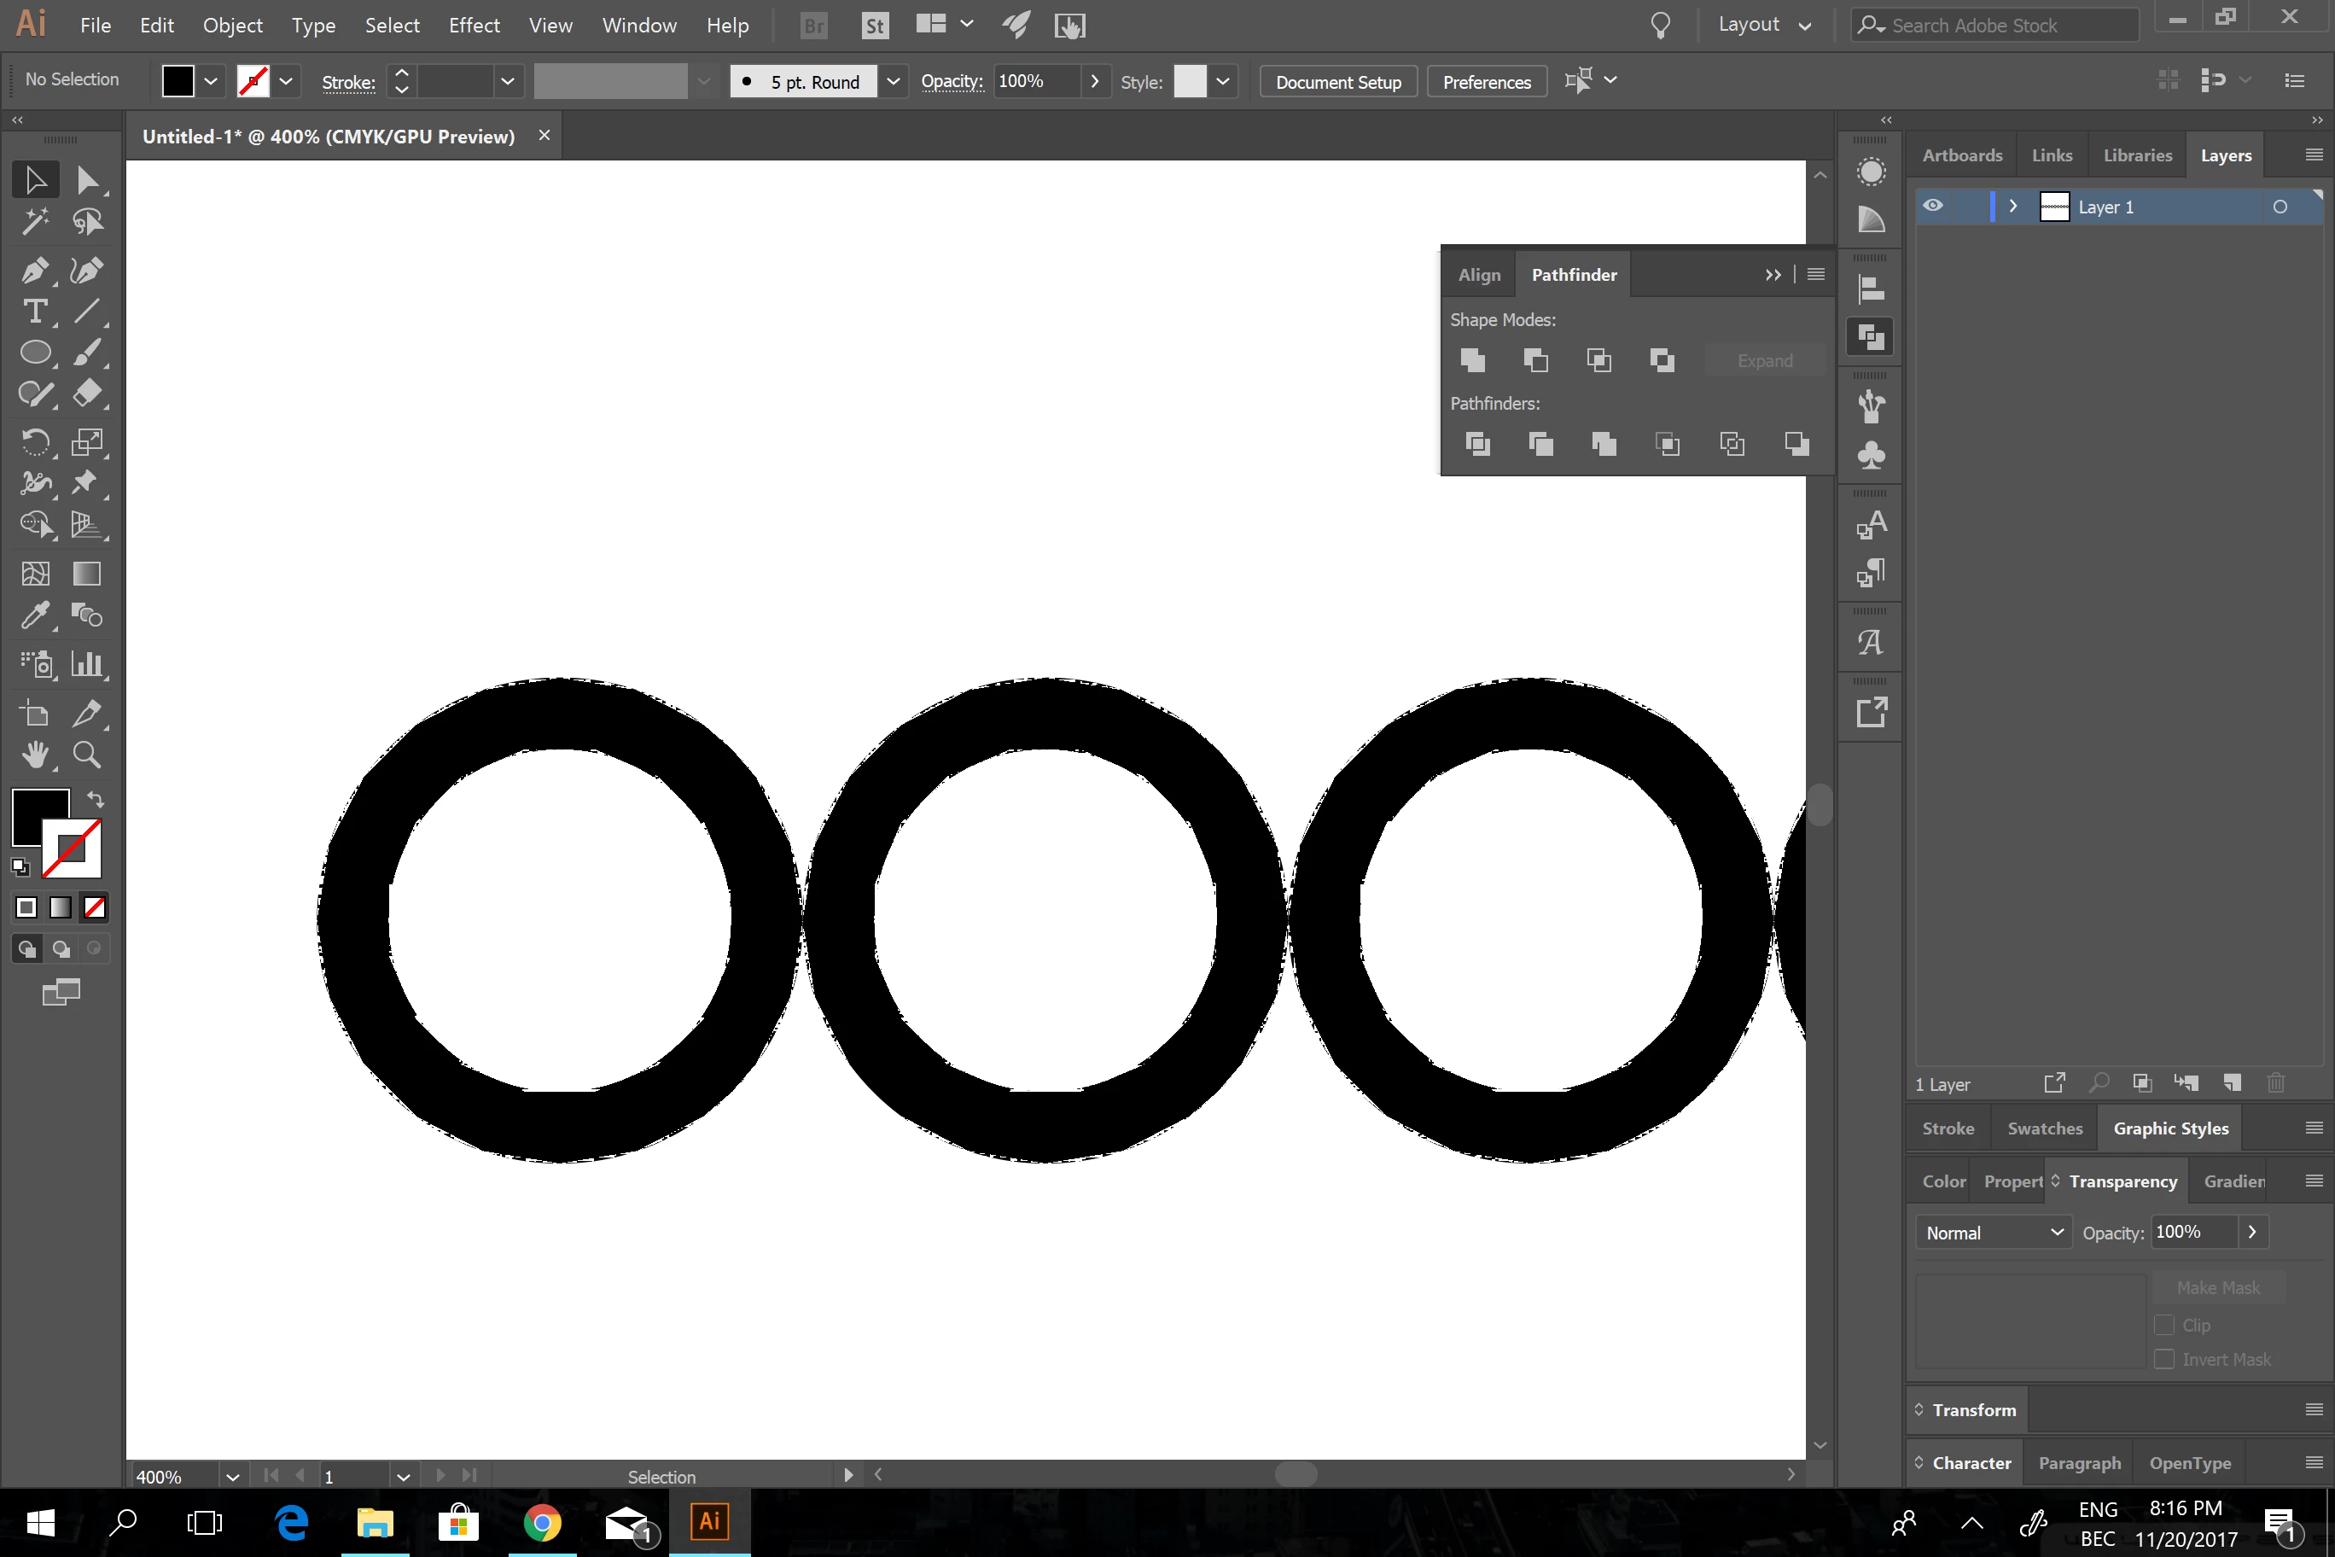Screen dimensions: 2335x1557
Task: Click the Document Setup button
Action: [1337, 81]
